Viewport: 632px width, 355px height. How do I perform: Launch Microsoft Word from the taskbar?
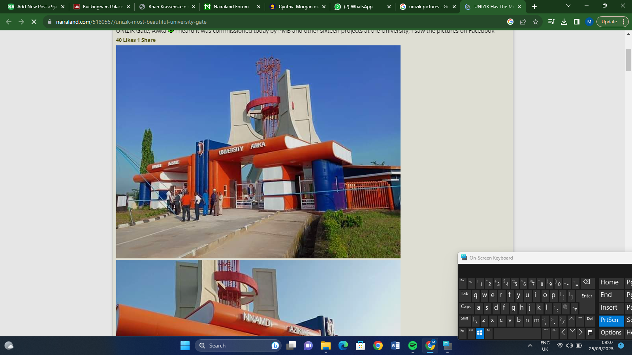point(395,346)
